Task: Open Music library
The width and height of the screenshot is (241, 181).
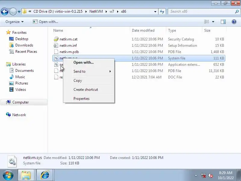Action: click(x=20, y=77)
